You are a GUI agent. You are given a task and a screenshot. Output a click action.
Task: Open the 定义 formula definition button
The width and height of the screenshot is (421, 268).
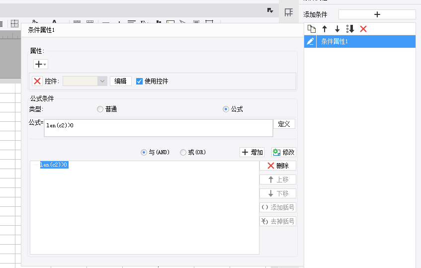[284, 124]
